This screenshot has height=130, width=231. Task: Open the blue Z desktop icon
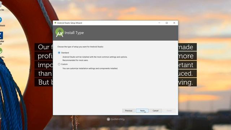click(1, 35)
